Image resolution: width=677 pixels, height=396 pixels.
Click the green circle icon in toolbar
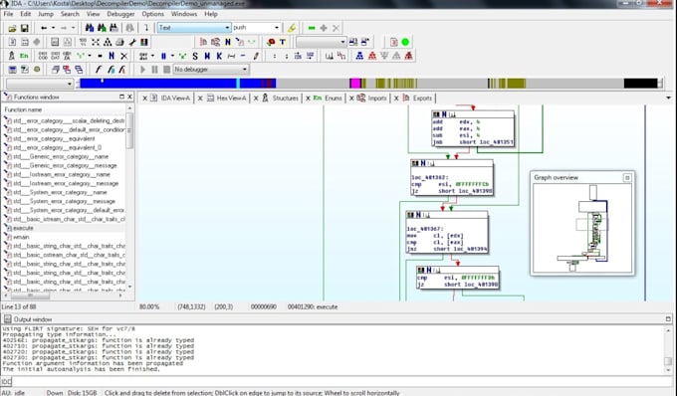click(x=405, y=42)
